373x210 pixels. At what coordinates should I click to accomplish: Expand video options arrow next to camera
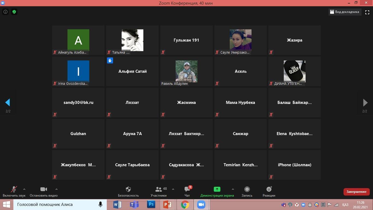[x=57, y=189]
